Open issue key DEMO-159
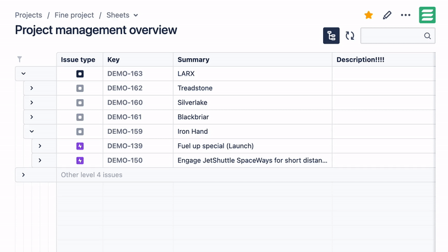This screenshot has width=448, height=252. [125, 132]
